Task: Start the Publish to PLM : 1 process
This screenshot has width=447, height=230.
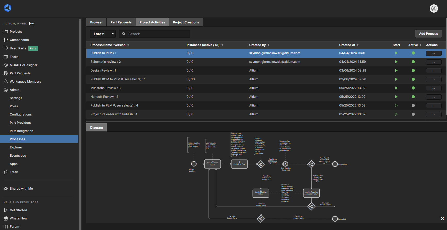Action: tap(396, 53)
